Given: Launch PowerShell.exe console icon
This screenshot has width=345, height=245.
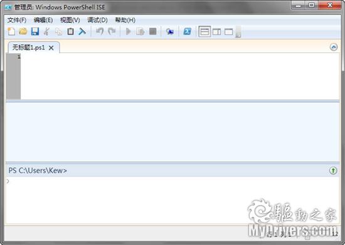Looking at the screenshot, I should point(188,31).
